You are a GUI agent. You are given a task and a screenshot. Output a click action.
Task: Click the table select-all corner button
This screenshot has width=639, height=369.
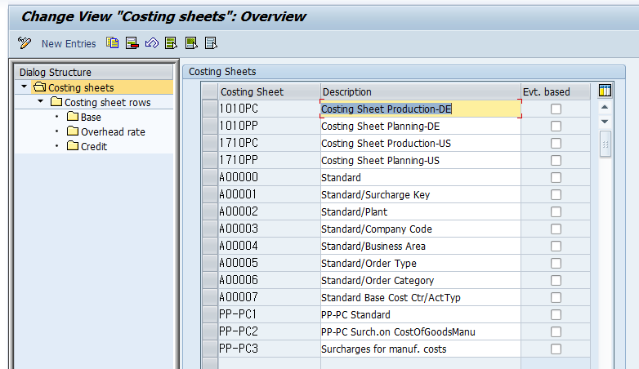[210, 91]
